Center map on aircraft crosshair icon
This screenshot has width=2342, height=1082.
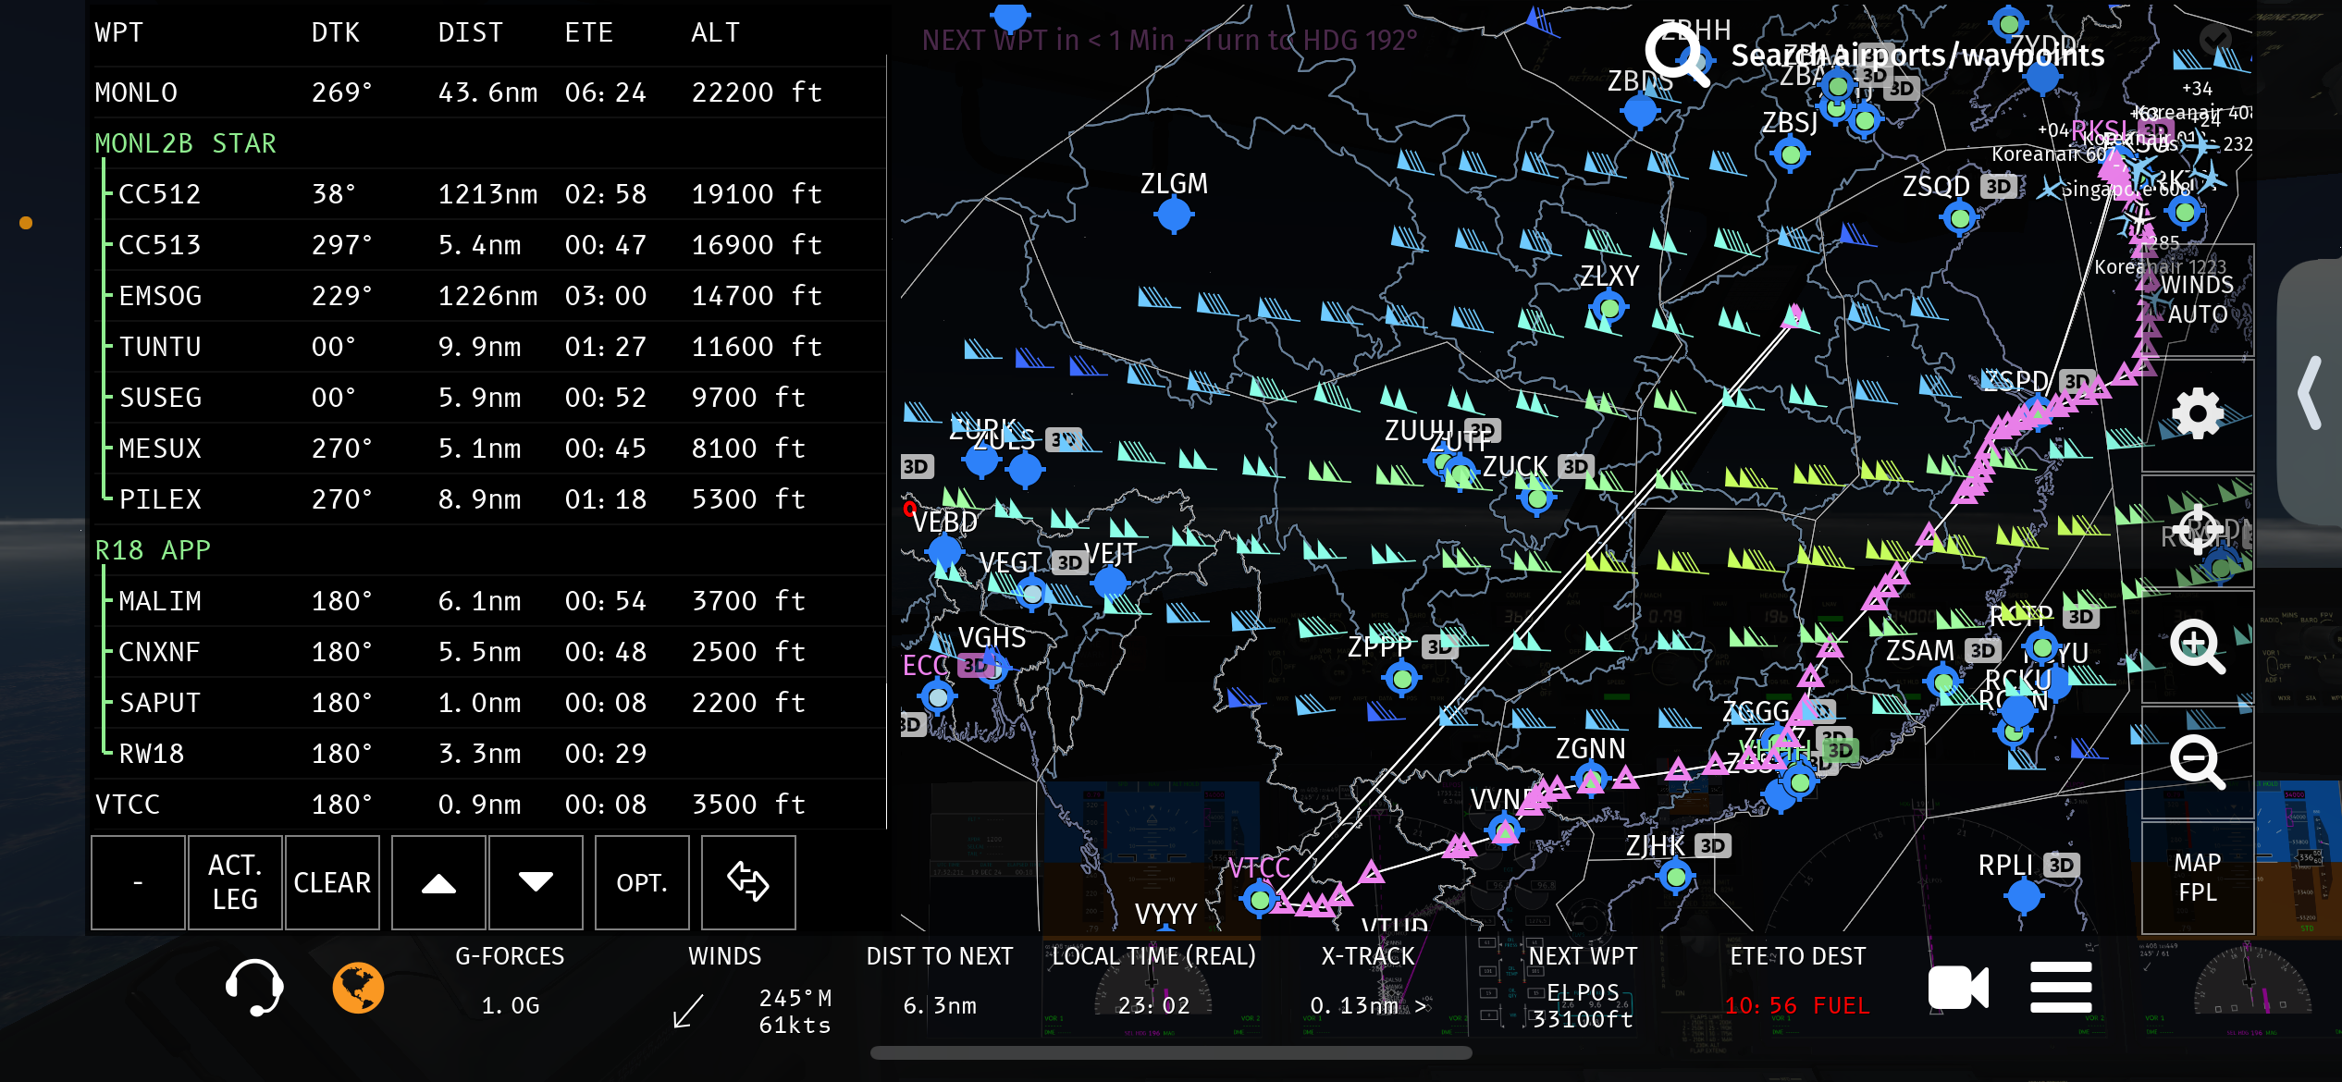point(2198,531)
